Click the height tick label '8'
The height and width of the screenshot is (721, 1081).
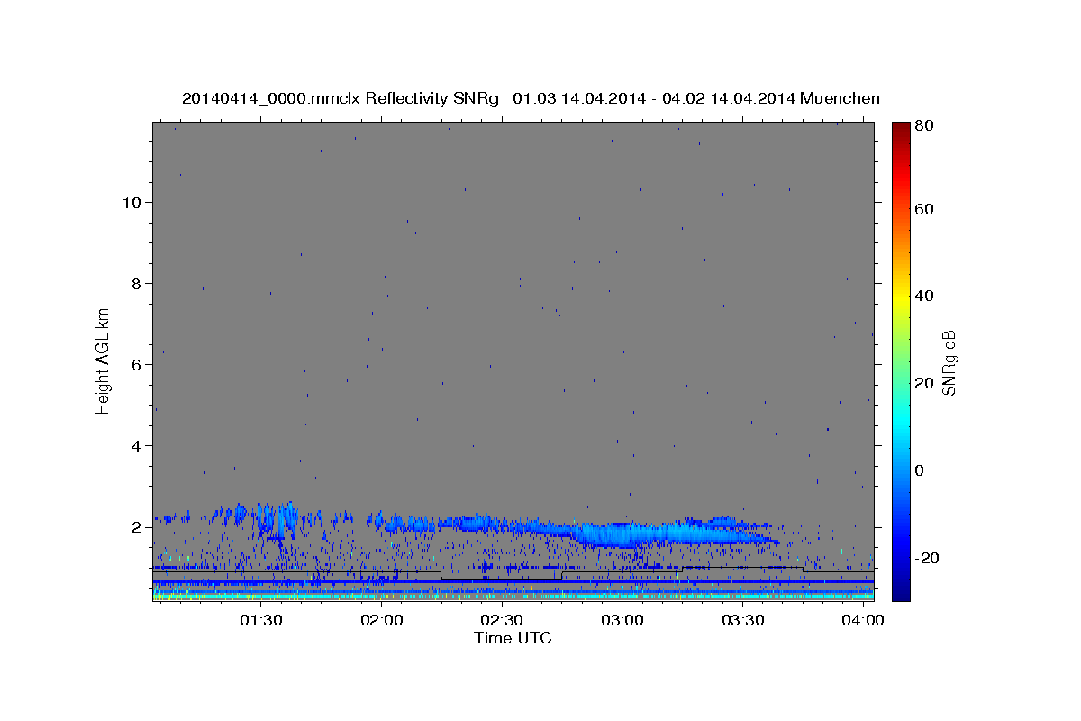[136, 284]
